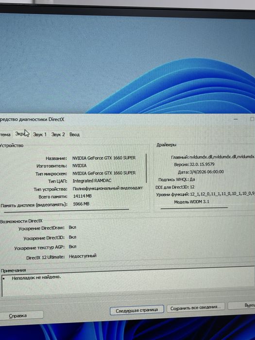Click the Уровни функций feature levels line

click(x=205, y=194)
